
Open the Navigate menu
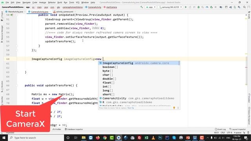[x=26, y=2]
